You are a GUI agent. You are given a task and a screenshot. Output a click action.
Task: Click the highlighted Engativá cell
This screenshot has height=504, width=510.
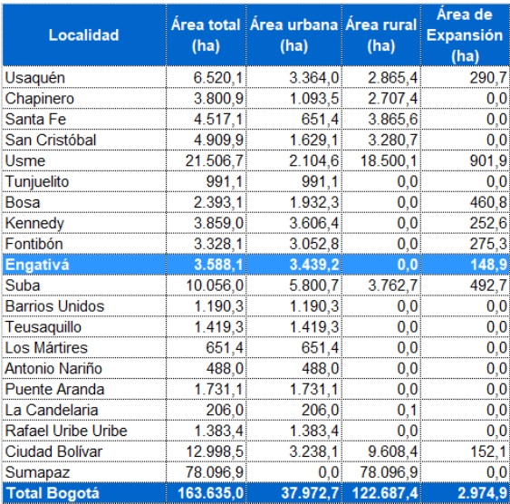(84, 264)
